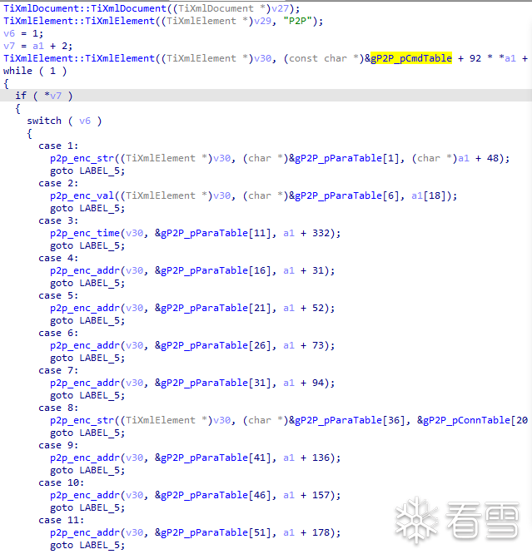The height and width of the screenshot is (559, 532).
Task: Click 'goto LABEL_5;' under case 11
Action: (x=87, y=545)
